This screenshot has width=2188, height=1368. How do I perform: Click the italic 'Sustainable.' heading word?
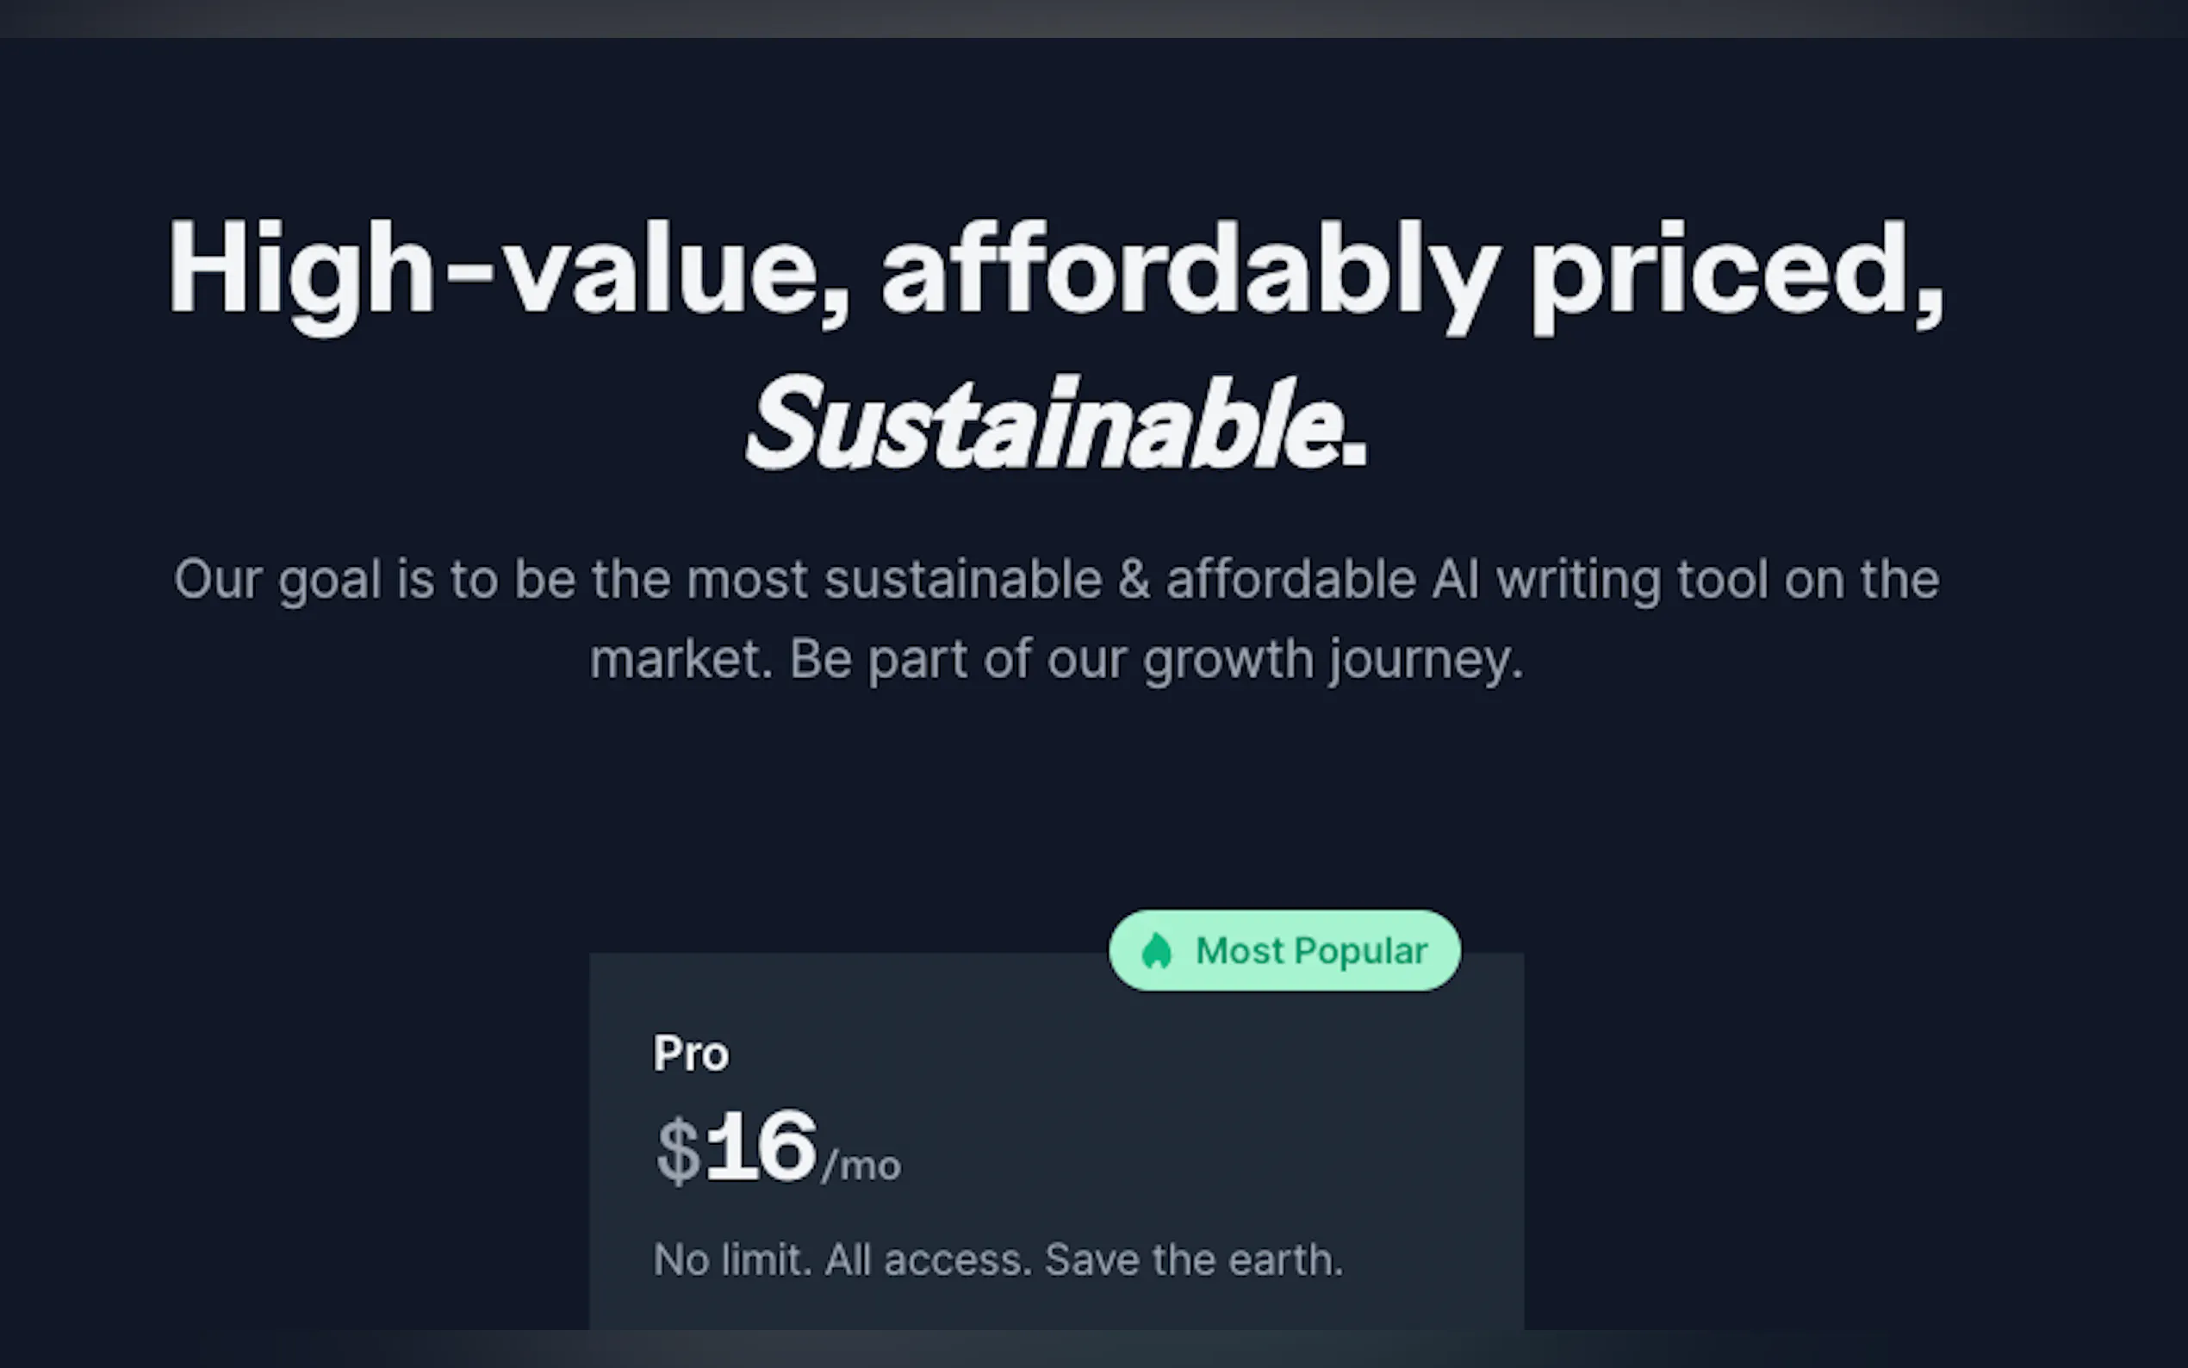[1054, 424]
